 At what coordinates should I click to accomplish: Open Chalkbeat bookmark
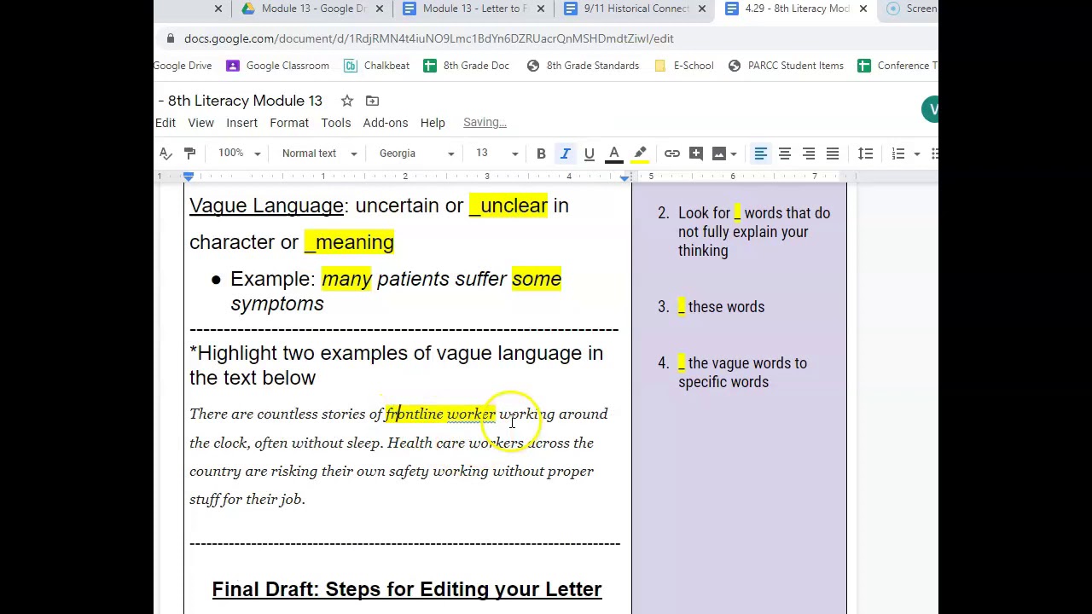click(377, 66)
